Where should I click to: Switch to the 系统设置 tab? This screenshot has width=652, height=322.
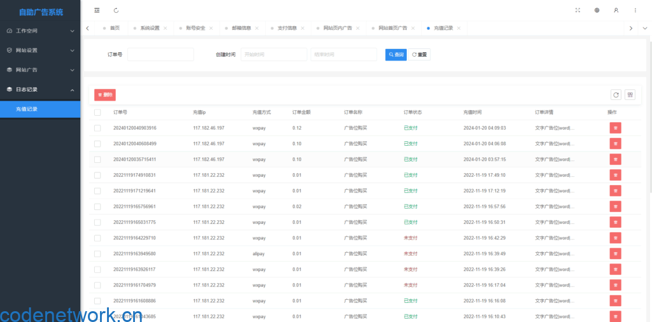(x=150, y=28)
